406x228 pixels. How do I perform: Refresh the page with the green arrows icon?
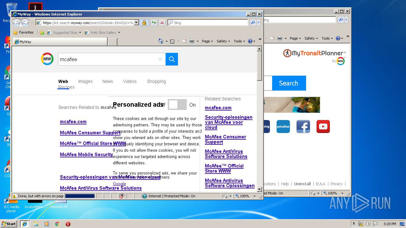pos(154,22)
